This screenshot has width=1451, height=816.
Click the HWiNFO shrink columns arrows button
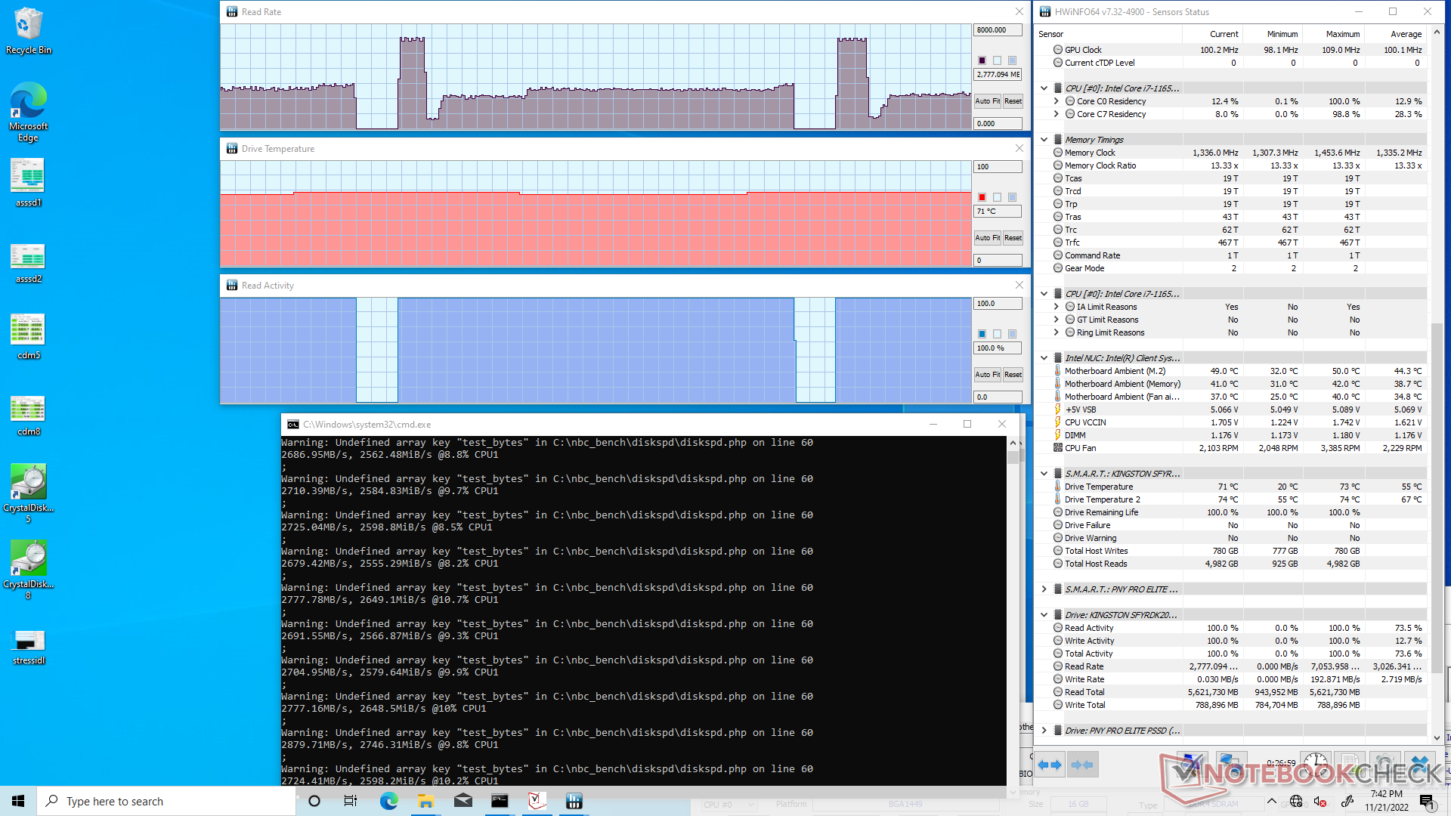point(1082,765)
